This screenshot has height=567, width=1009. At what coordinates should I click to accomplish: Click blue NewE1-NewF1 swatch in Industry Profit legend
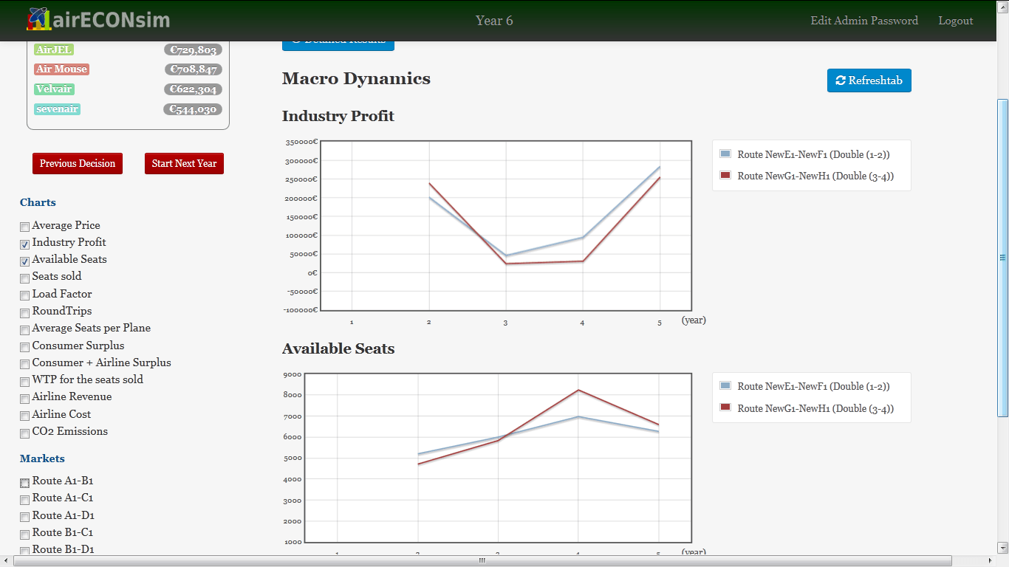(725, 154)
